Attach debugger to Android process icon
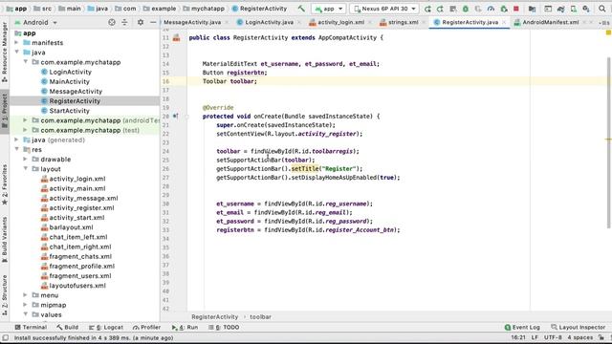Image resolution: width=612 pixels, height=344 pixels. pos(504,9)
